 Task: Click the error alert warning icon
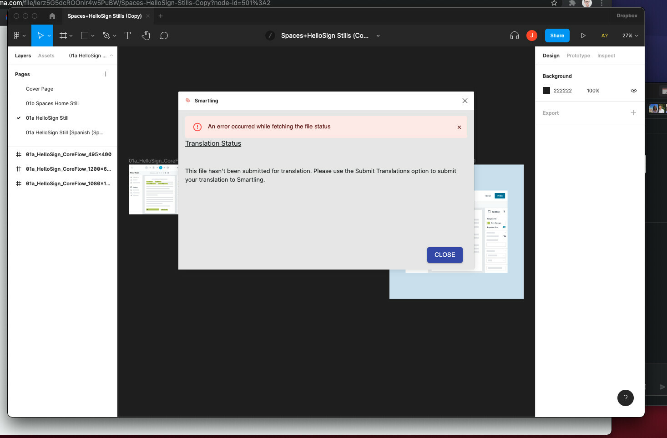point(197,127)
